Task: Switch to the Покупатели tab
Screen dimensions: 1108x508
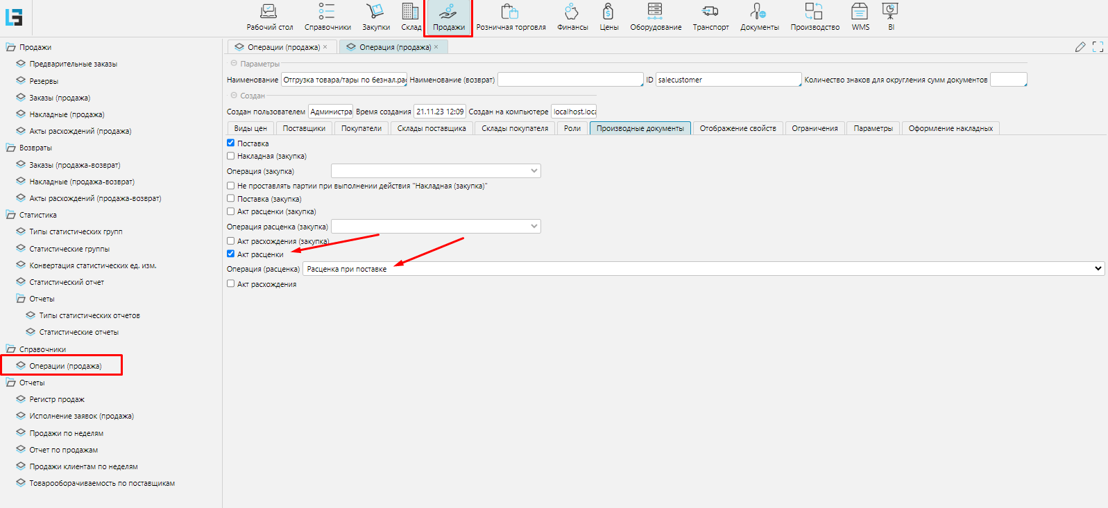Action: coord(361,128)
